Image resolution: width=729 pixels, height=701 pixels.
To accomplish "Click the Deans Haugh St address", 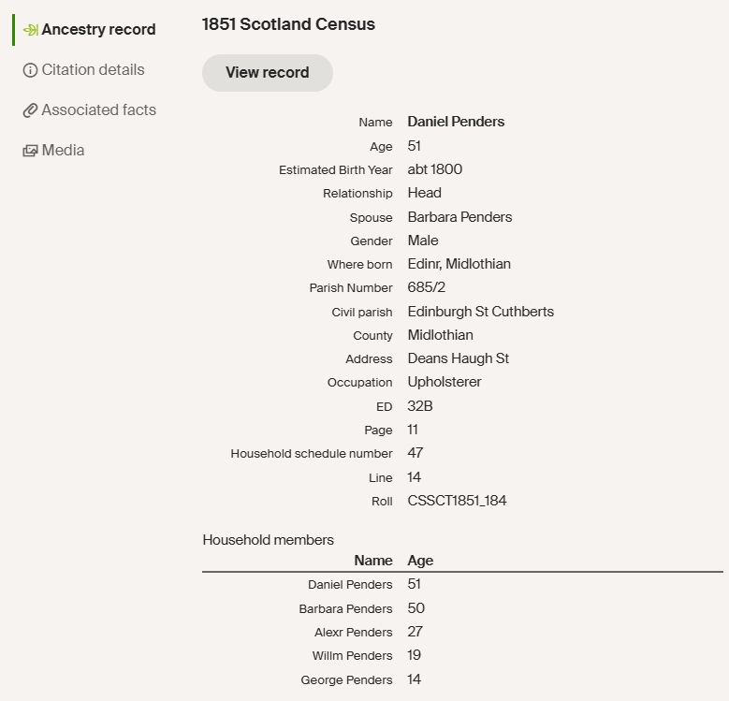I will 458,358.
